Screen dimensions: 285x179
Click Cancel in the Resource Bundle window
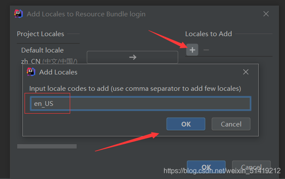pos(251,167)
